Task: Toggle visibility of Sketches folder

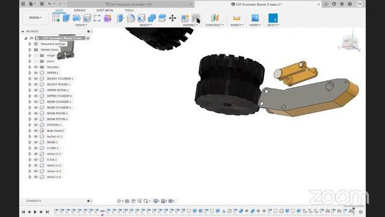Action: coord(36,67)
